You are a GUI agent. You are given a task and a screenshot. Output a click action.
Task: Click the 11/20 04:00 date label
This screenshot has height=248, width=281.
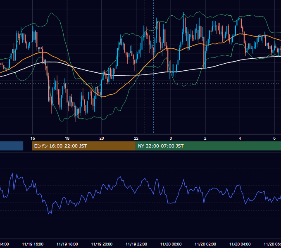click(x=240, y=244)
